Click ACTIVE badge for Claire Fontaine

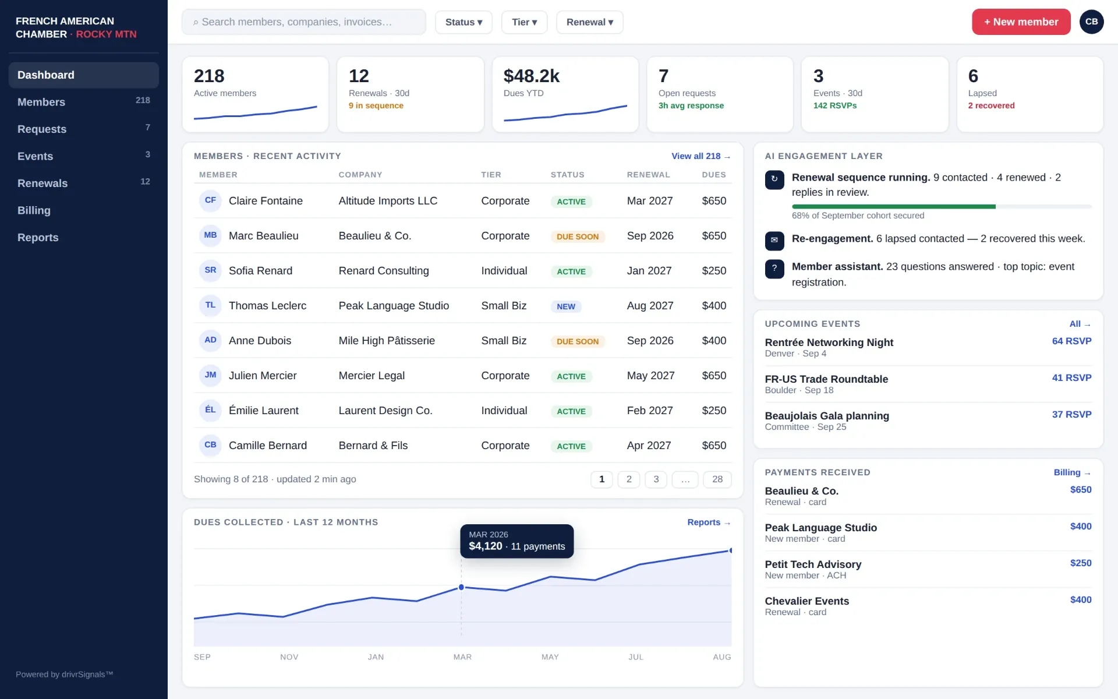(x=571, y=202)
